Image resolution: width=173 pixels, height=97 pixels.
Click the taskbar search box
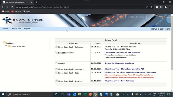pyautogui.click(x=30, y=94)
